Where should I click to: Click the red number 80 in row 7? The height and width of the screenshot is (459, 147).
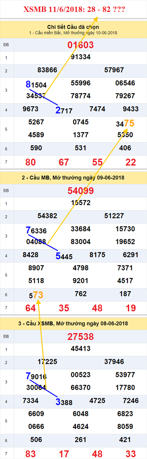[x=30, y=162]
